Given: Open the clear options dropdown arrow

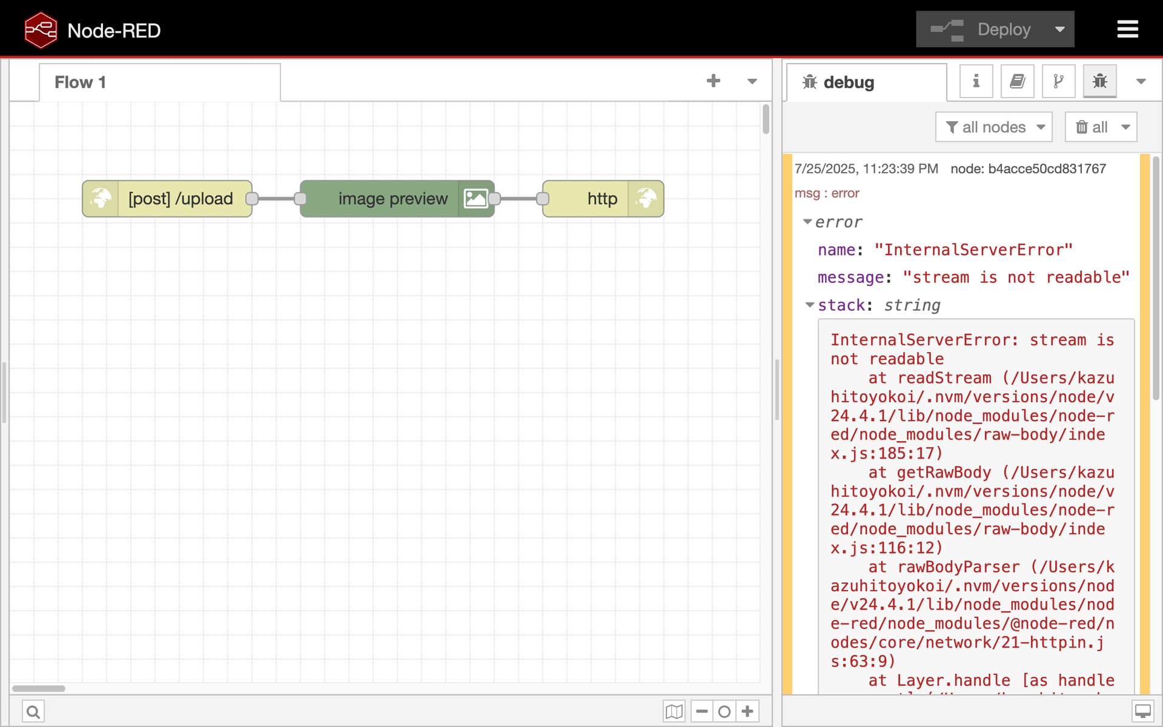Looking at the screenshot, I should pos(1125,127).
